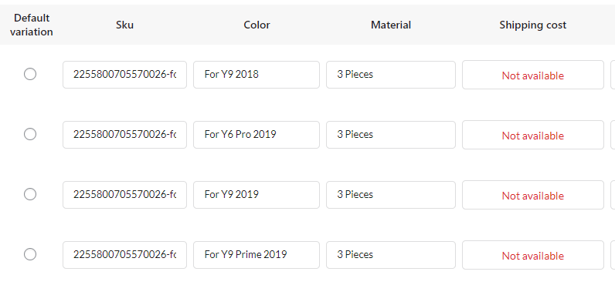
Task: Edit Sku field in Y9 Prime 2019 row
Action: click(x=124, y=255)
